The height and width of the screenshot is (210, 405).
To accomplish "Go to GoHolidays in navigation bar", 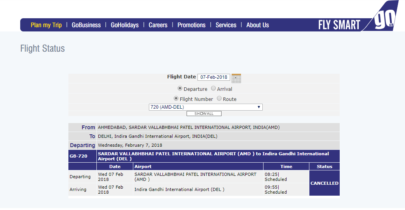I will point(125,25).
